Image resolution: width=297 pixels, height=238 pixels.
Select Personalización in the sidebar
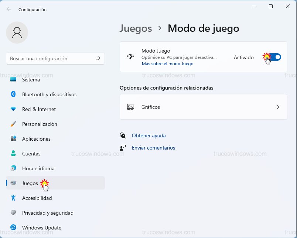pyautogui.click(x=39, y=124)
